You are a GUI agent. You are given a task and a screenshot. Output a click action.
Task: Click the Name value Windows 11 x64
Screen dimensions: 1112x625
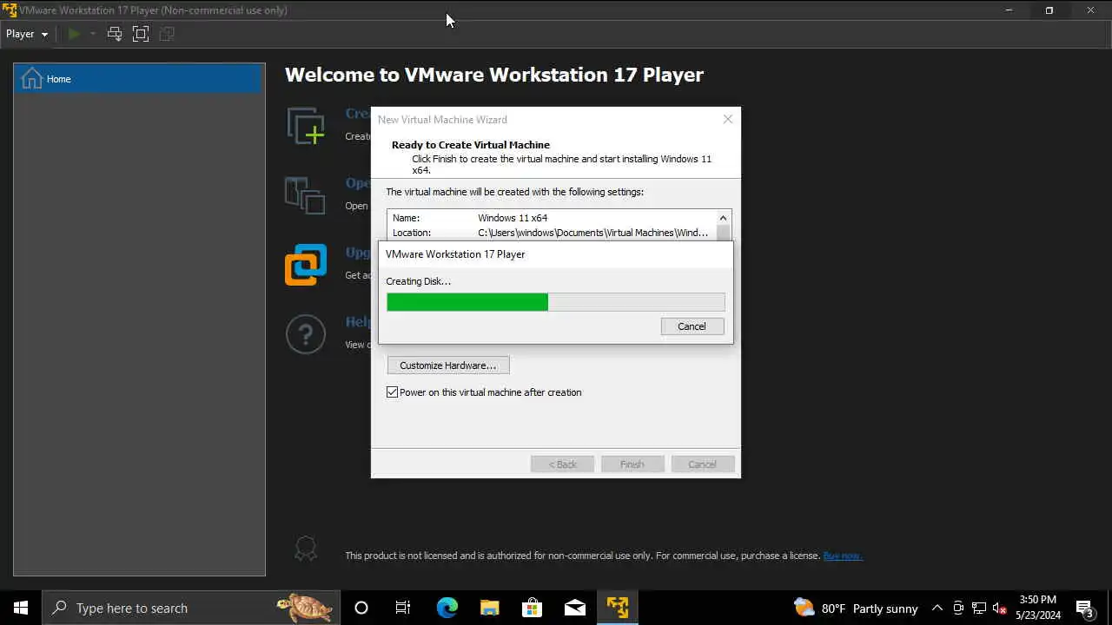[513, 218]
